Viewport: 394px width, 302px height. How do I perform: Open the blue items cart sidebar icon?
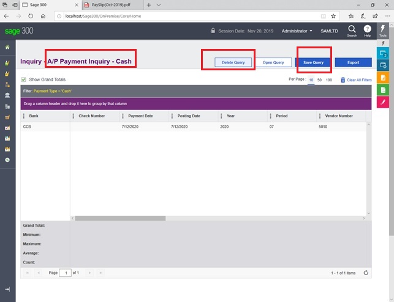pyautogui.click(x=7, y=138)
